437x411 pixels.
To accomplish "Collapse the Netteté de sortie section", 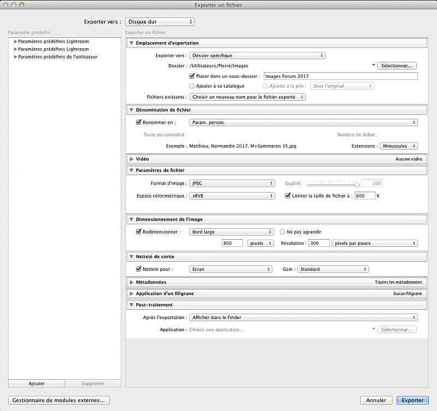I will (132, 257).
